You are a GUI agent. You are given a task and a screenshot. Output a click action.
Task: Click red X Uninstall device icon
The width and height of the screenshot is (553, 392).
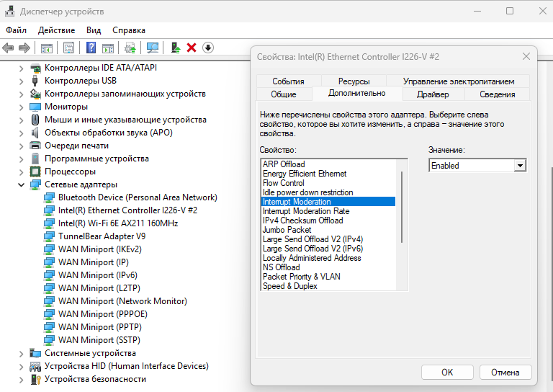(x=192, y=48)
